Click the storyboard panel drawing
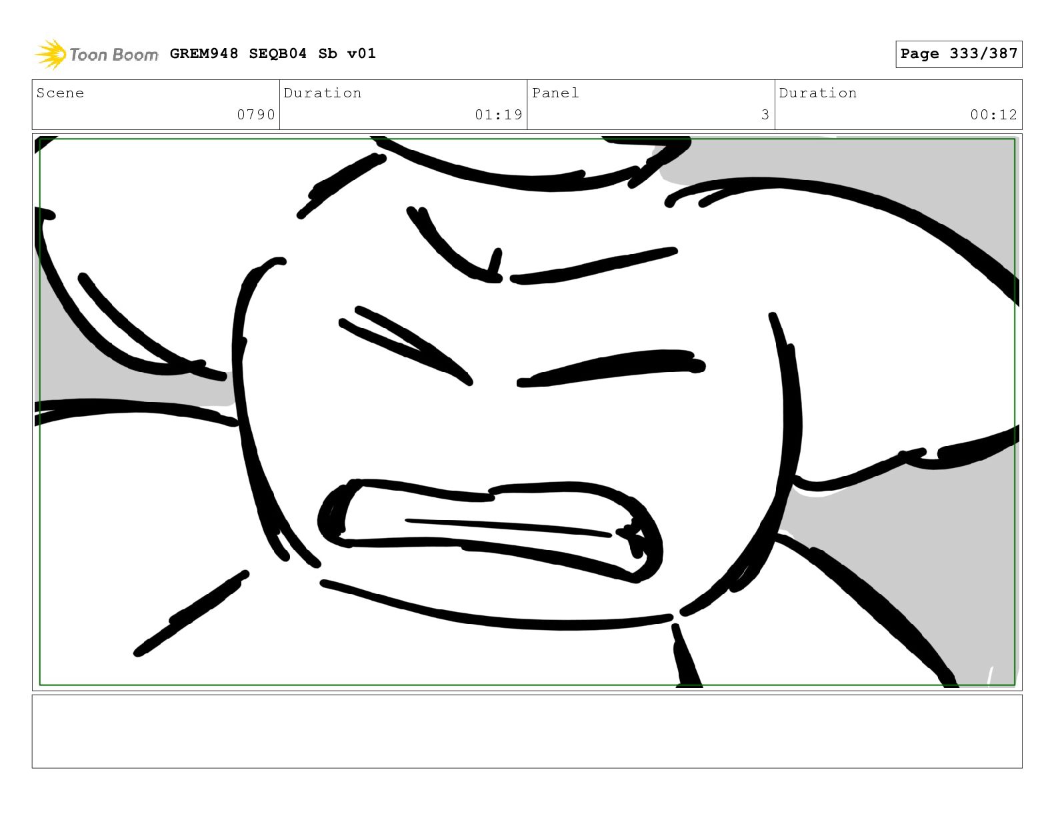 point(527,412)
